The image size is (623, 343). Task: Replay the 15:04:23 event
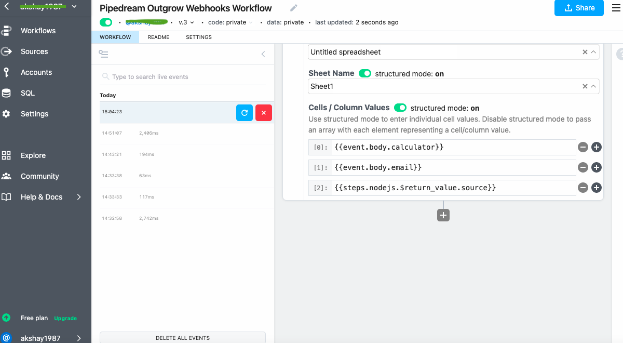pyautogui.click(x=245, y=113)
